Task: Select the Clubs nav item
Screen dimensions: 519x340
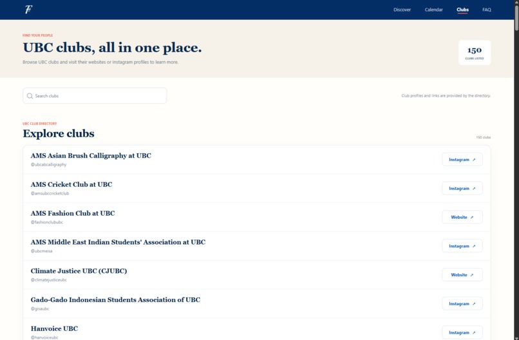Action: click(x=462, y=10)
